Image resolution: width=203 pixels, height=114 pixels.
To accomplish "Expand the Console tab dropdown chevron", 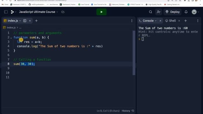I will pyautogui.click(x=156, y=21).
